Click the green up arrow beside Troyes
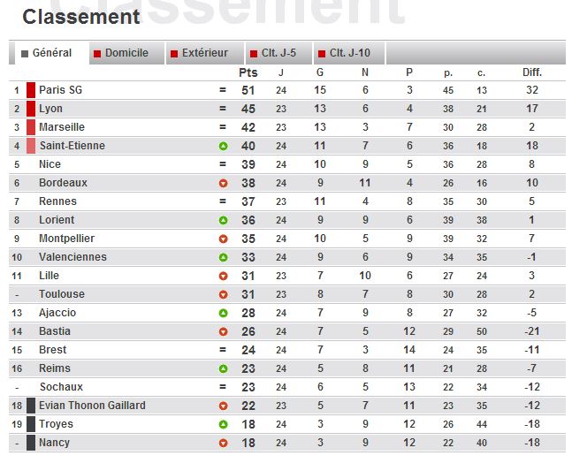The height and width of the screenshot is (463, 572). (224, 424)
